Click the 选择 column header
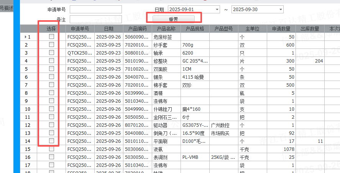Viewport: 340px width, 173px height. (51, 29)
